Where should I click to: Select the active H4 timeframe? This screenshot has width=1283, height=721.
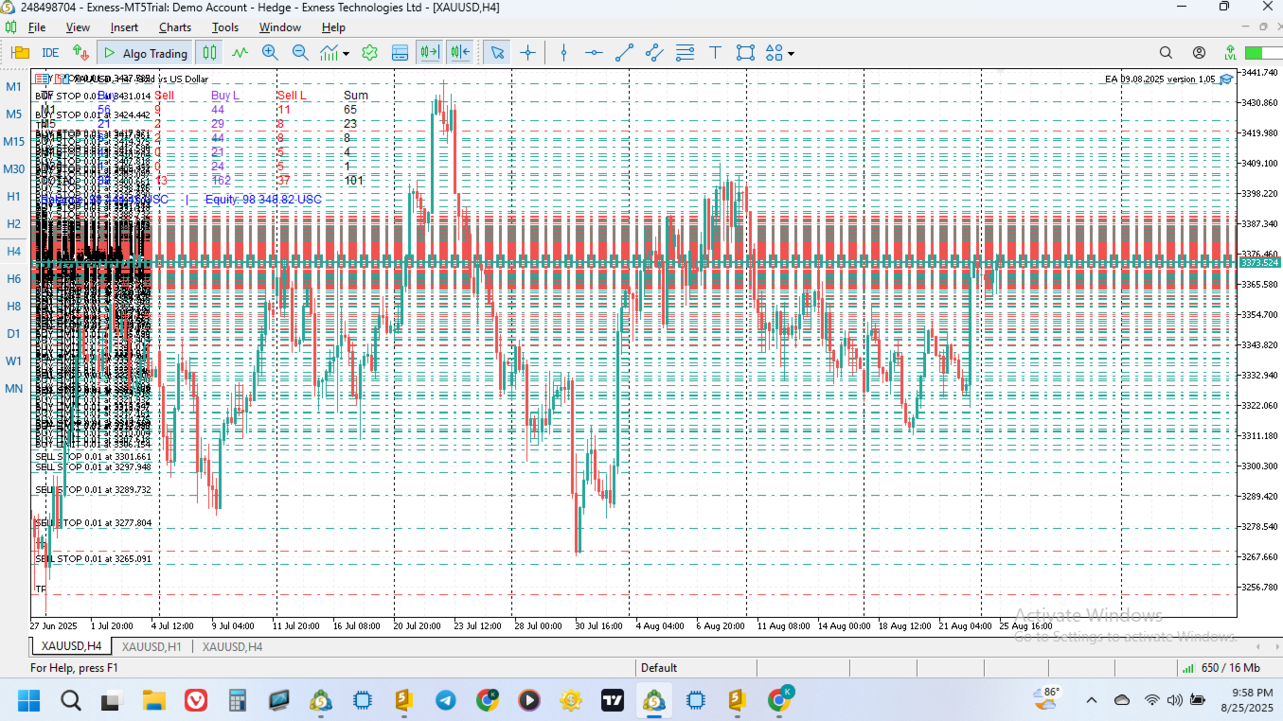click(x=13, y=252)
